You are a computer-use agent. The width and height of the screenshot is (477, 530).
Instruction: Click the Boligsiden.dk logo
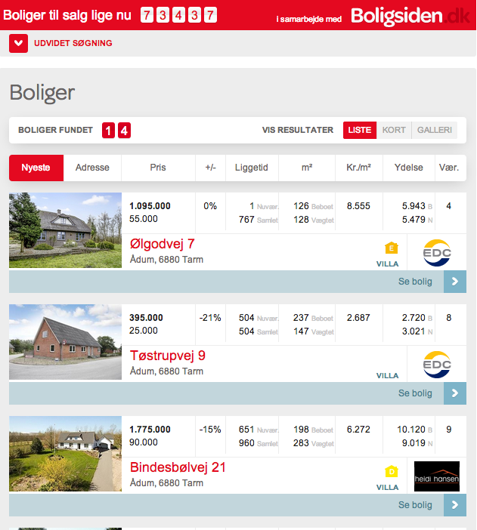click(x=410, y=15)
